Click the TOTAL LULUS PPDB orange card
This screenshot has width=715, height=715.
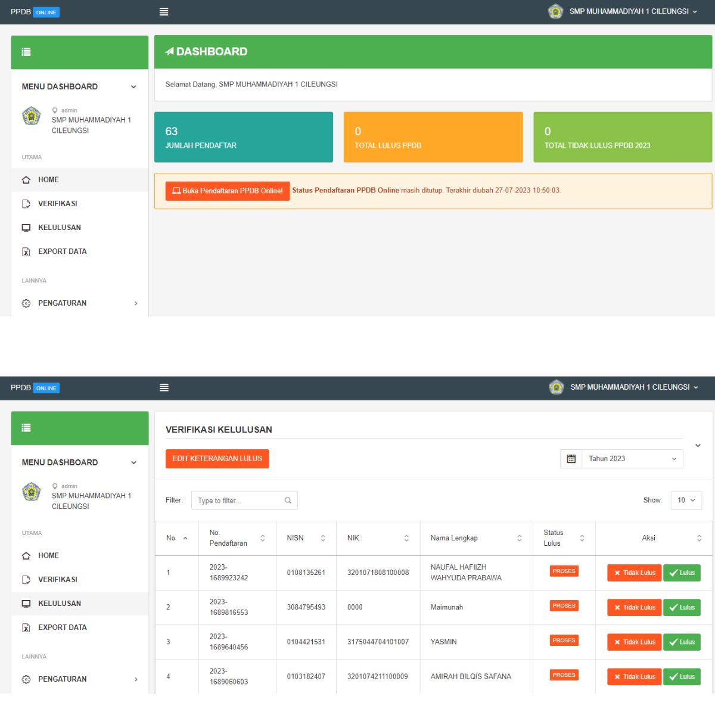(433, 137)
